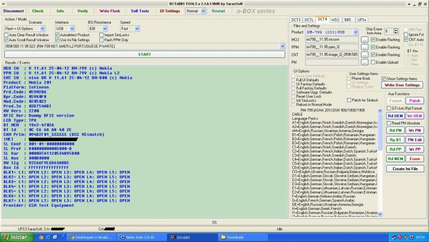The image size is (429, 242).
Task: Toggle Use Ini File Settings
Action: (x=57, y=40)
